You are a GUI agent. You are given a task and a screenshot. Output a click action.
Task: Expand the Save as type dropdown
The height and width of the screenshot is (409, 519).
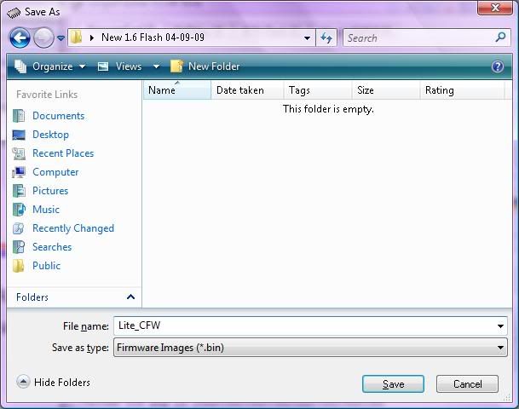point(500,348)
